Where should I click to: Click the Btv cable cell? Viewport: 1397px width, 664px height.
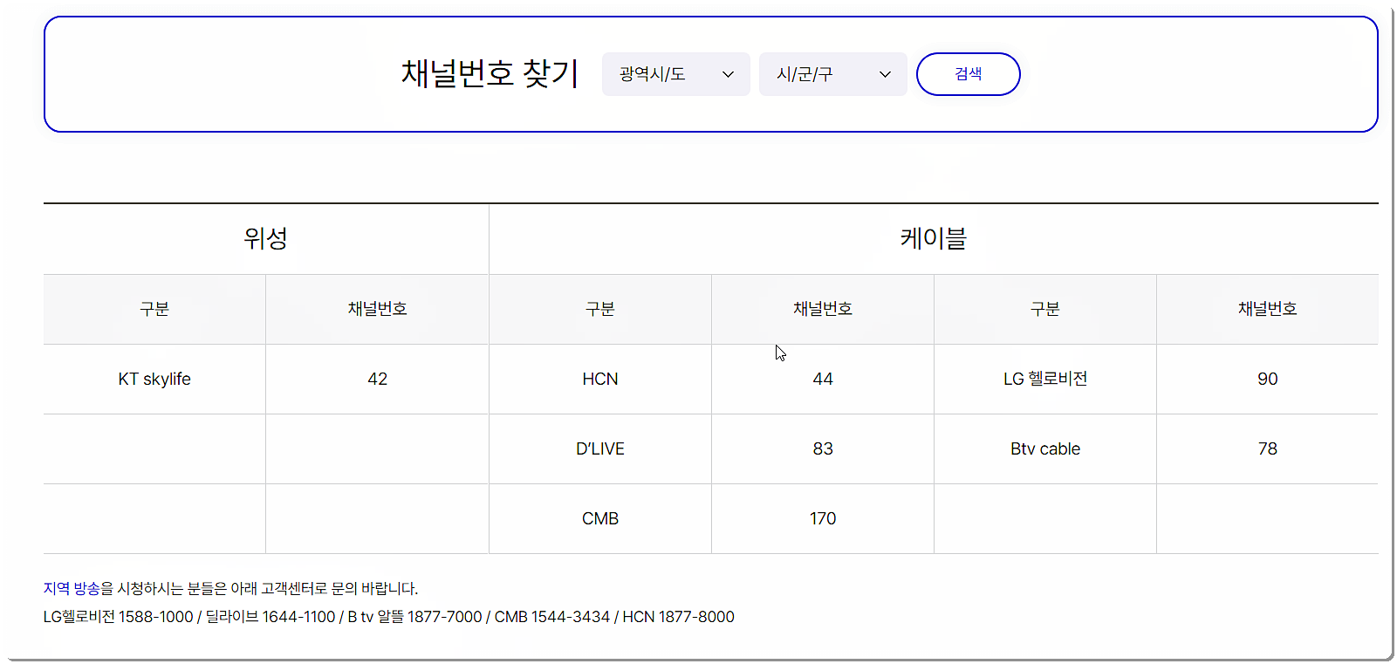(x=1045, y=448)
